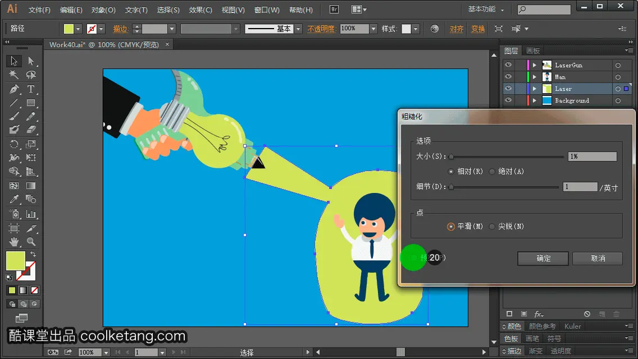Viewport: 638px width, 359px height.
Task: Switch to the 画板 tab
Action: [x=532, y=51]
